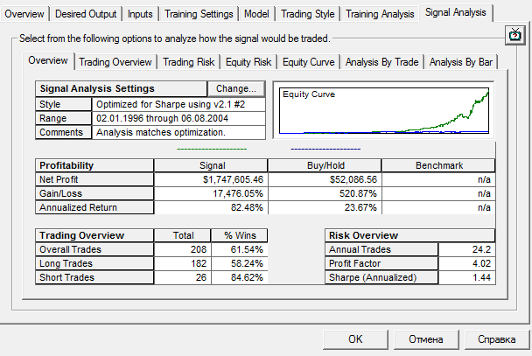Viewport: 532px width, 356px height.
Task: Click the Отмена cancel button
Action: tap(423, 339)
